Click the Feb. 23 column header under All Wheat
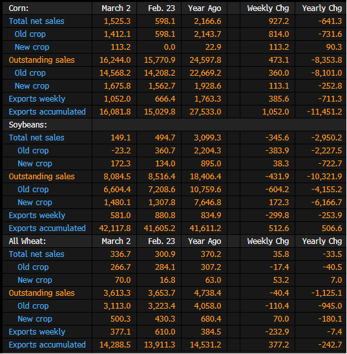Viewport: 347px width, 354px height. coord(162,241)
